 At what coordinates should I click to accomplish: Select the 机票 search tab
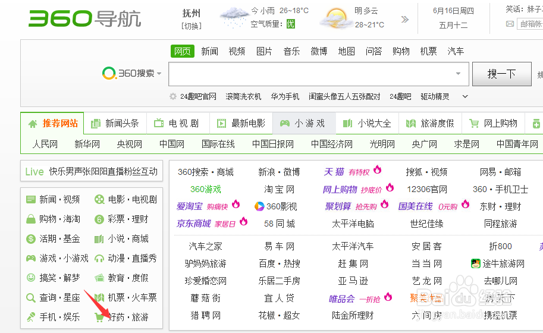coord(429,51)
